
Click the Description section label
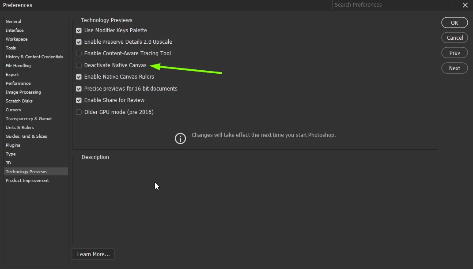(95, 157)
